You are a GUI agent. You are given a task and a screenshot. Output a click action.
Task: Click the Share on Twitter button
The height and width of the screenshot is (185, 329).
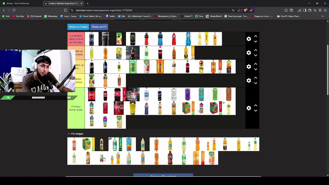(78, 27)
